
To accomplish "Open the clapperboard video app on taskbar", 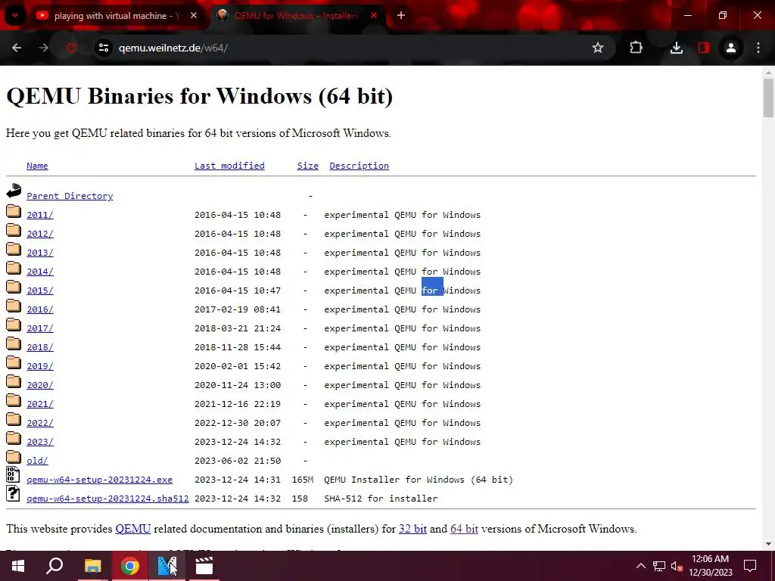I will (x=204, y=566).
